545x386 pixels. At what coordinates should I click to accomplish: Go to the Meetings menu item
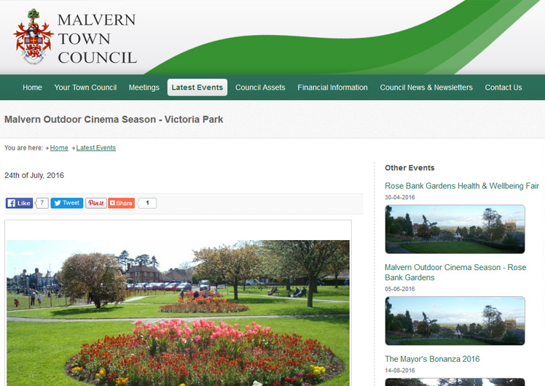(144, 88)
